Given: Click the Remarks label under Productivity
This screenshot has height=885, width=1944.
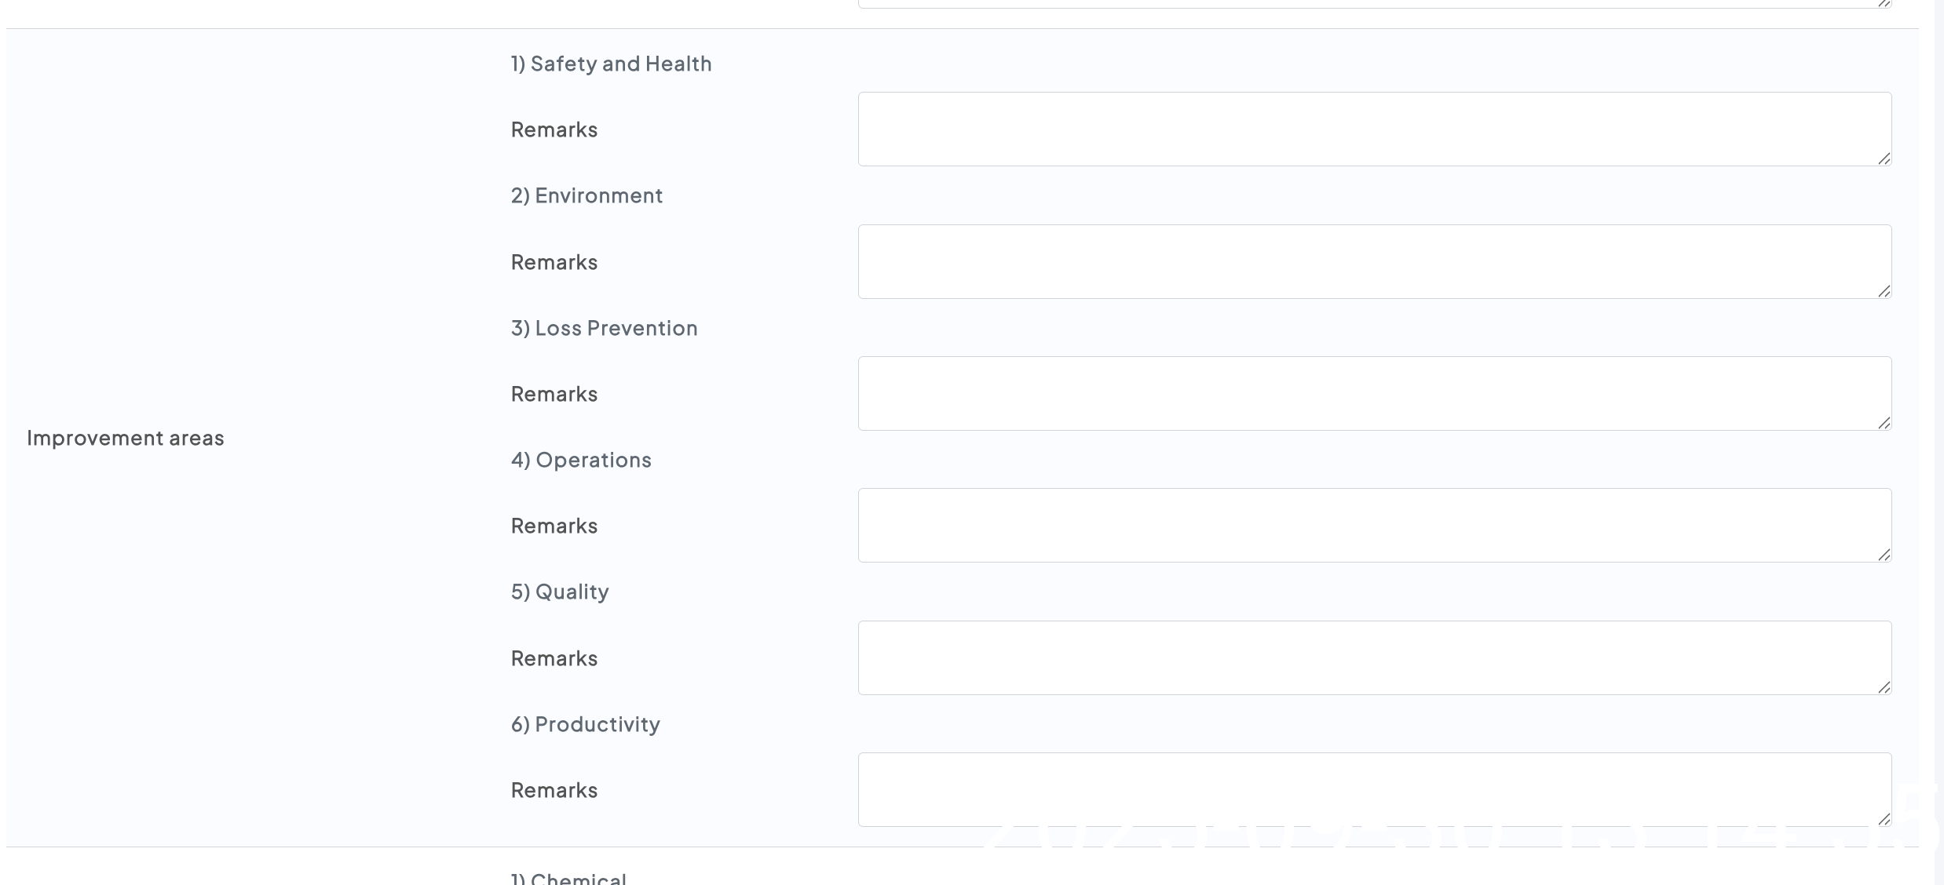Looking at the screenshot, I should 554,790.
